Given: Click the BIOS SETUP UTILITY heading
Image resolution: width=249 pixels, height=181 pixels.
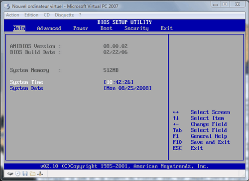Looking at the screenshot, I should pyautogui.click(x=124, y=22).
